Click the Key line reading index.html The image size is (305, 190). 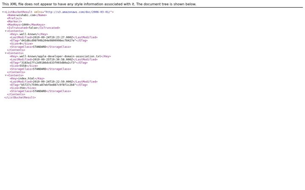(x=27, y=79)
